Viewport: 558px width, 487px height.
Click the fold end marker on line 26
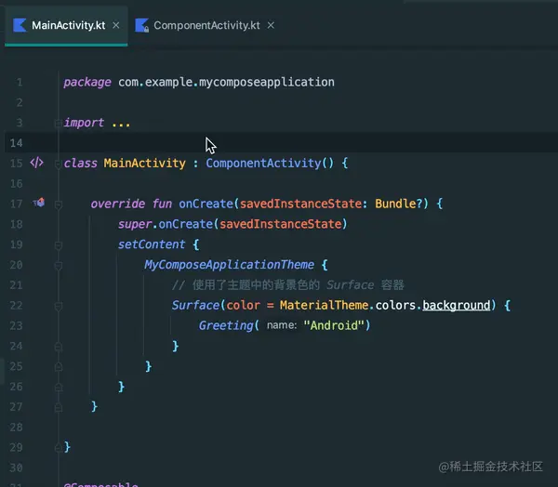(59, 387)
